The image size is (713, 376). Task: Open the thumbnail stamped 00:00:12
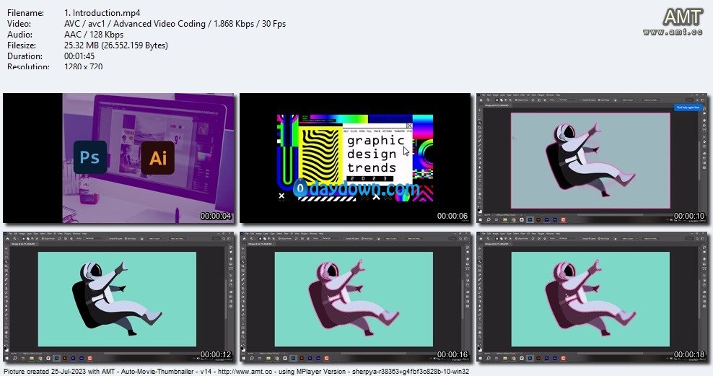(x=118, y=297)
